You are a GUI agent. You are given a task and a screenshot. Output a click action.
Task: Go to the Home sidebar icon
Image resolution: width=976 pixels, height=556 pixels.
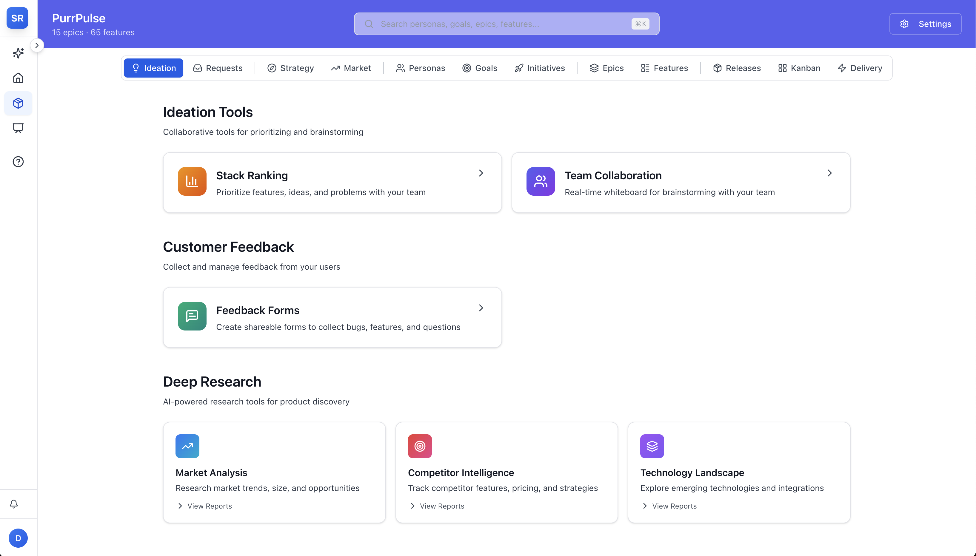pyautogui.click(x=18, y=78)
